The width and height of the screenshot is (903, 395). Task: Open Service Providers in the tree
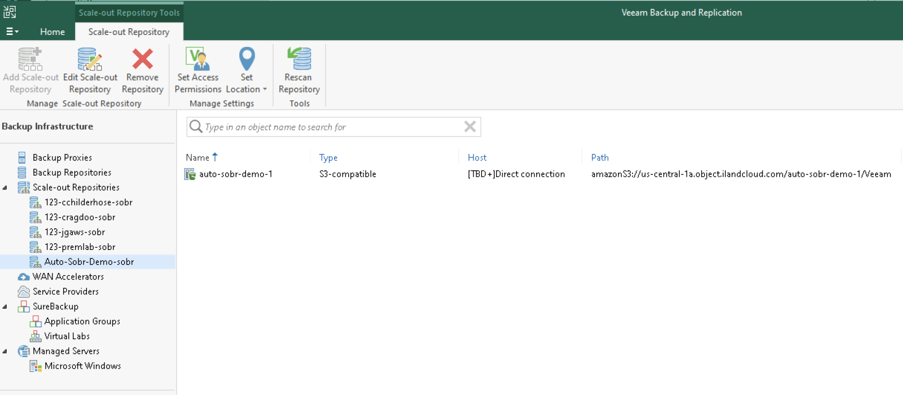[65, 292]
